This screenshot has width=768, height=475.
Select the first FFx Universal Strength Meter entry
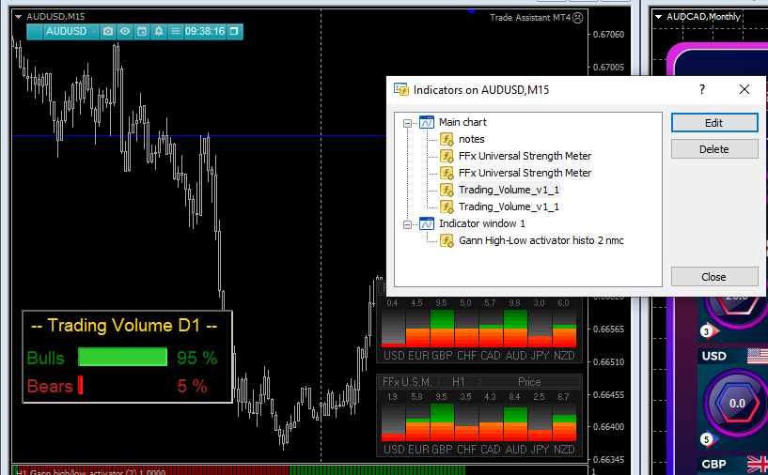pos(525,156)
